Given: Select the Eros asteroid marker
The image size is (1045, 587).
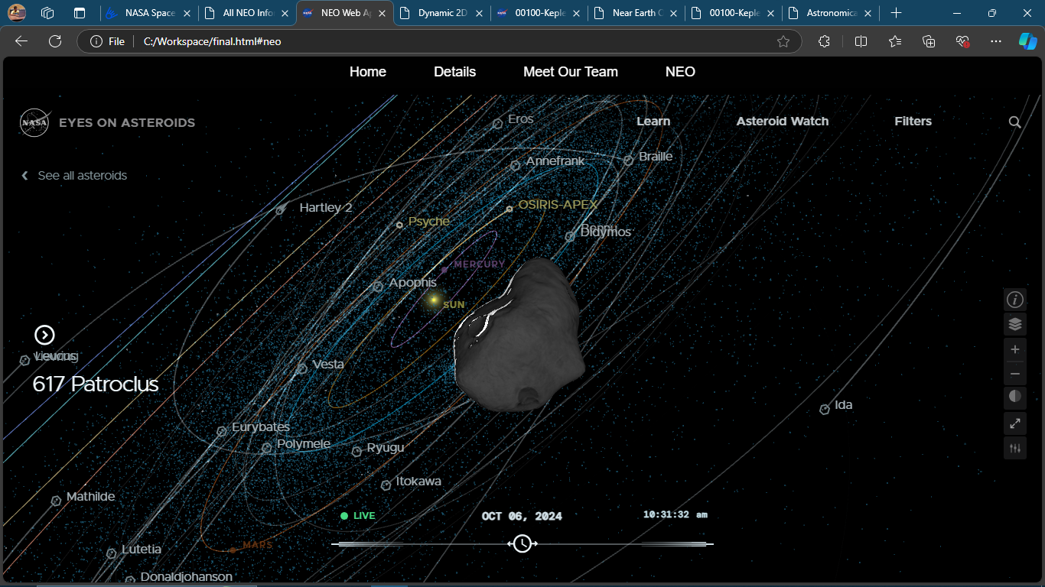Looking at the screenshot, I should [497, 123].
